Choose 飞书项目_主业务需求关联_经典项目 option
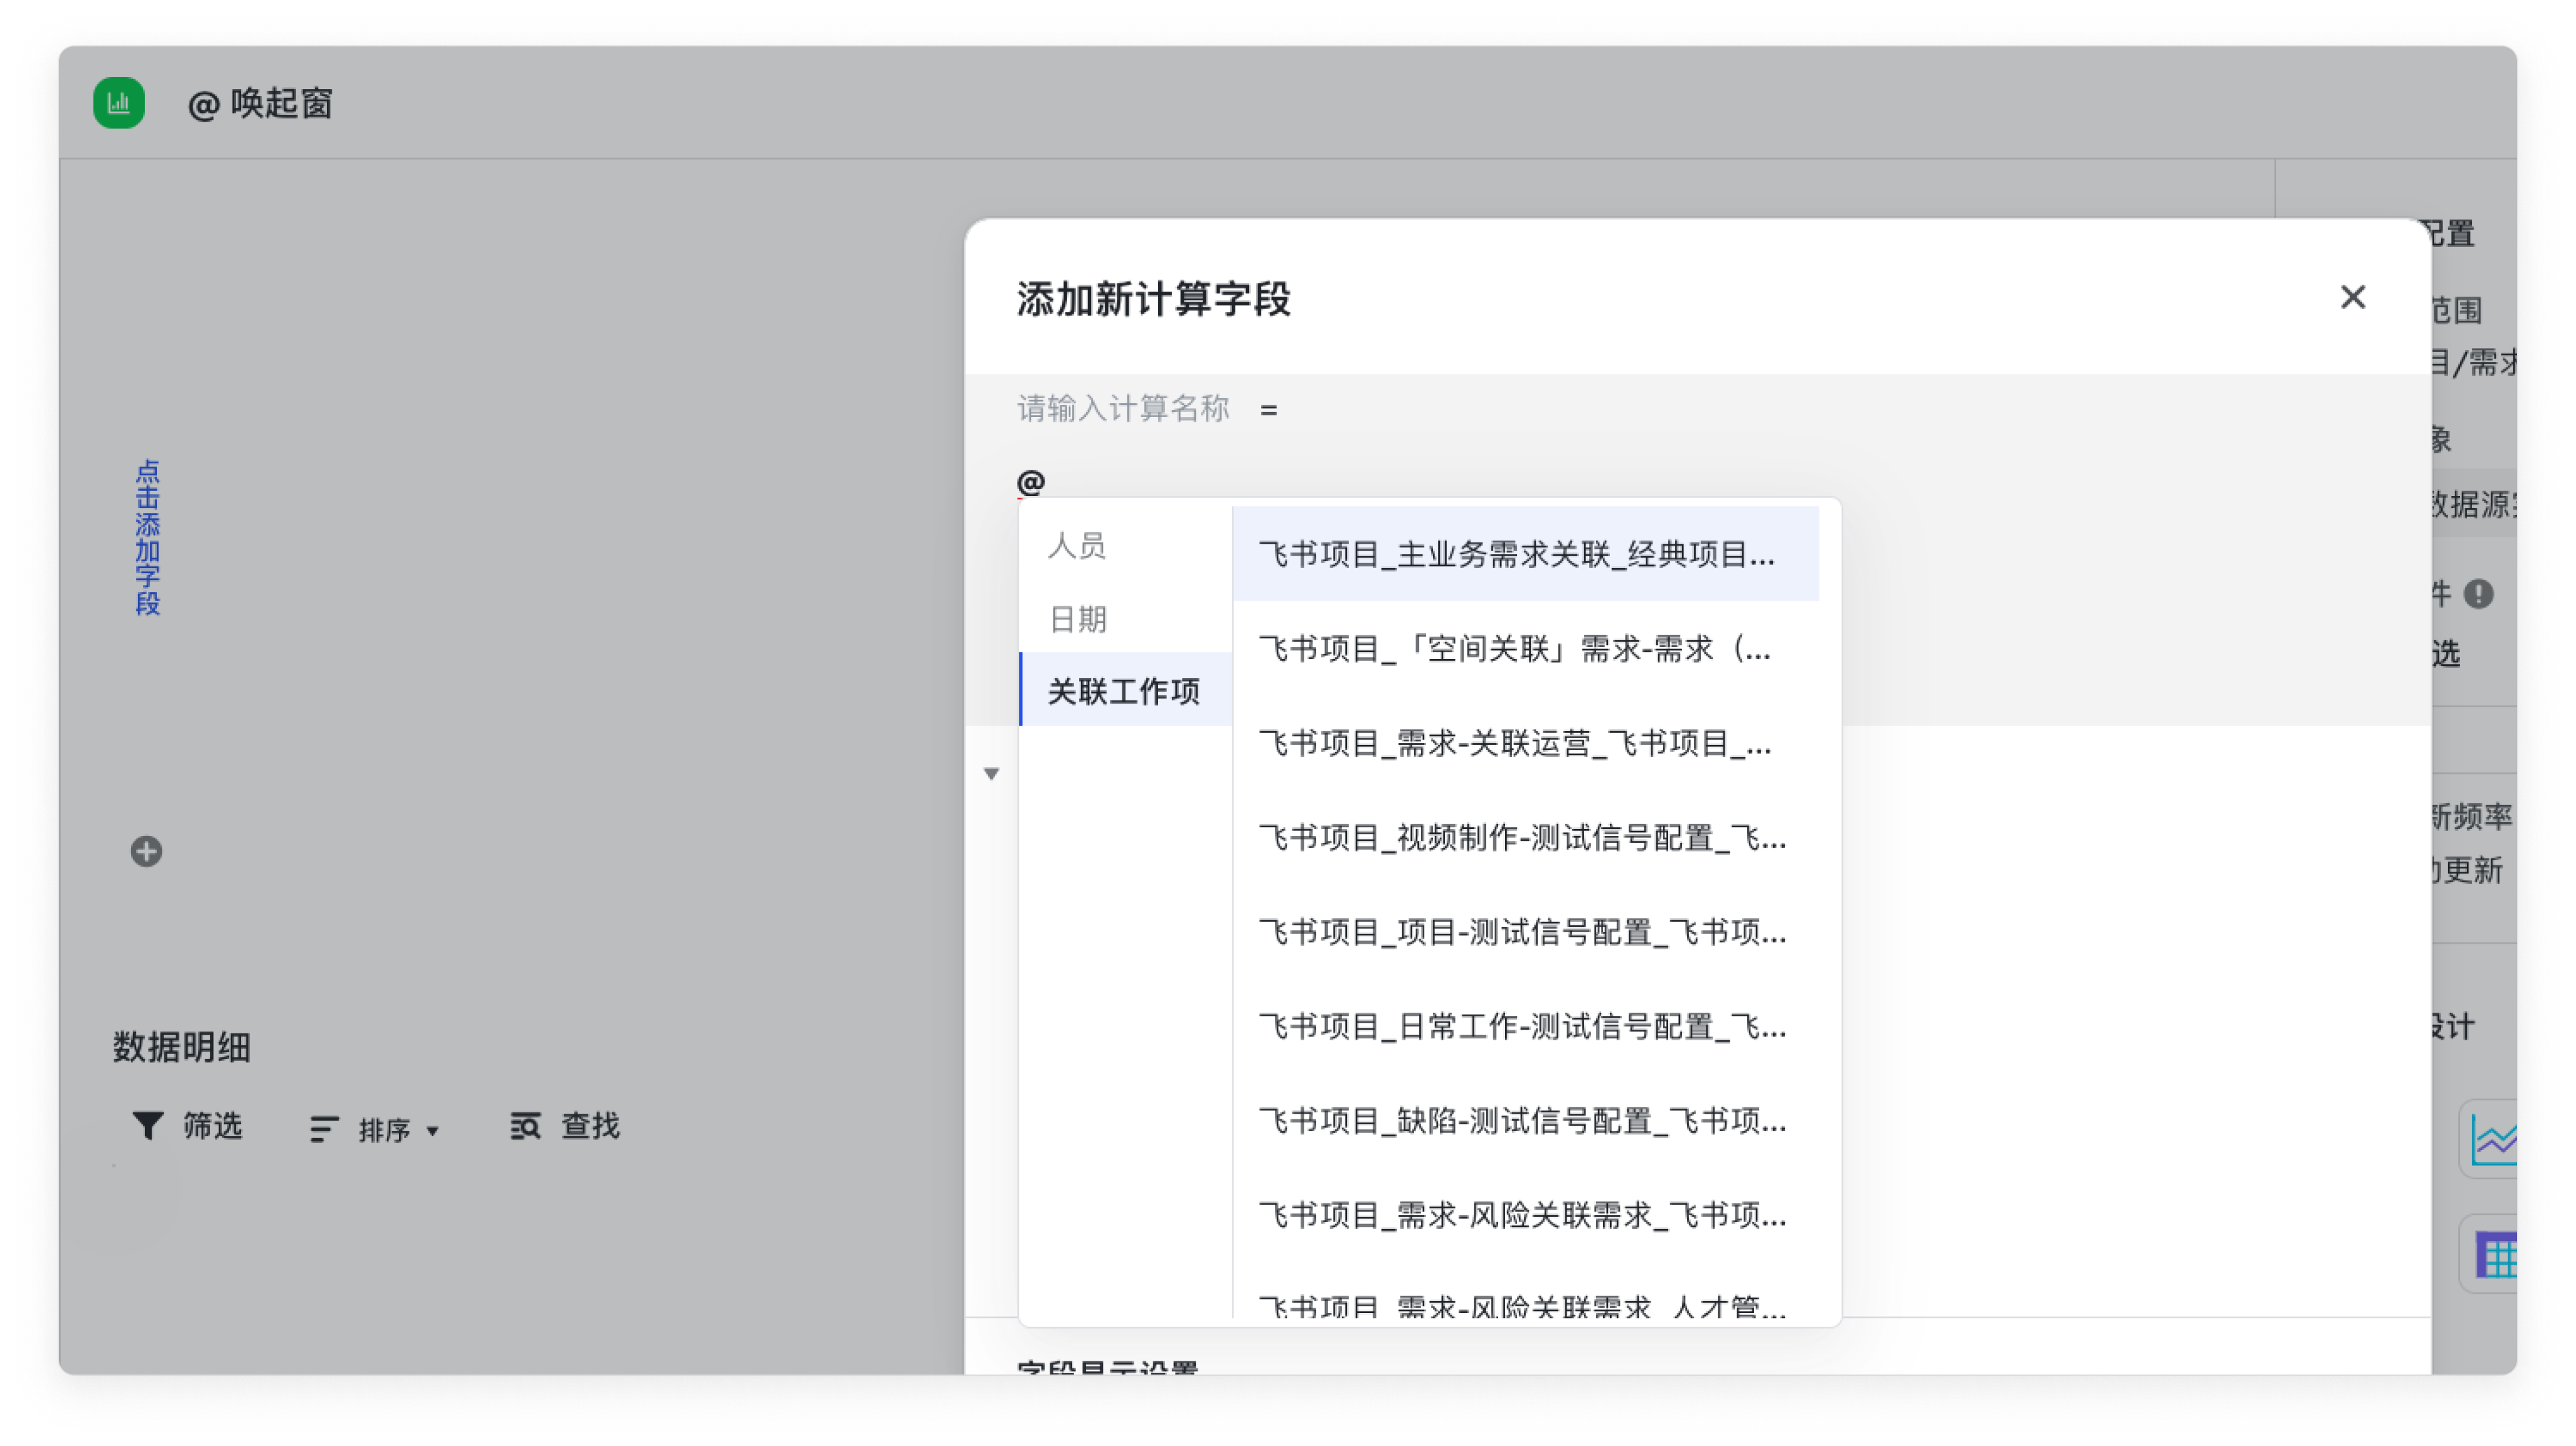Screen dimensions: 2576x1446 1525,554
